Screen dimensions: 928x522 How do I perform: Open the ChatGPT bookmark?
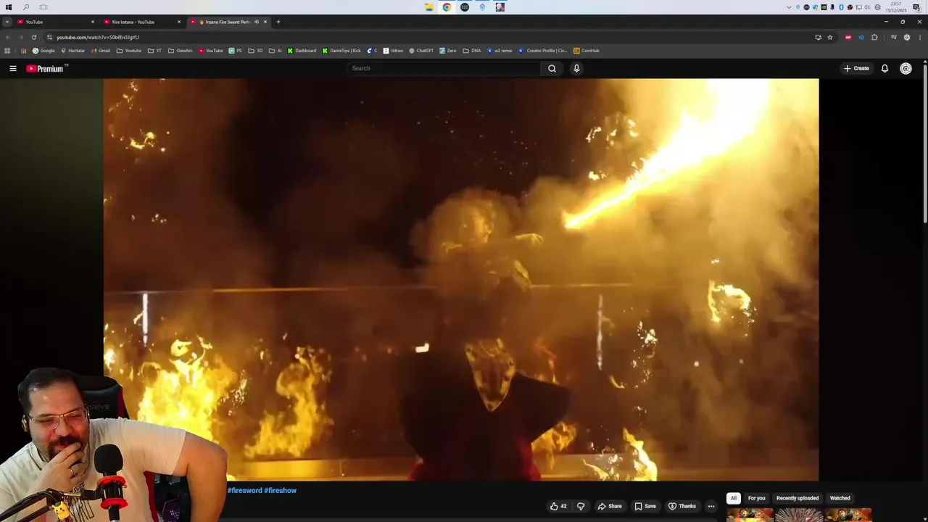421,51
